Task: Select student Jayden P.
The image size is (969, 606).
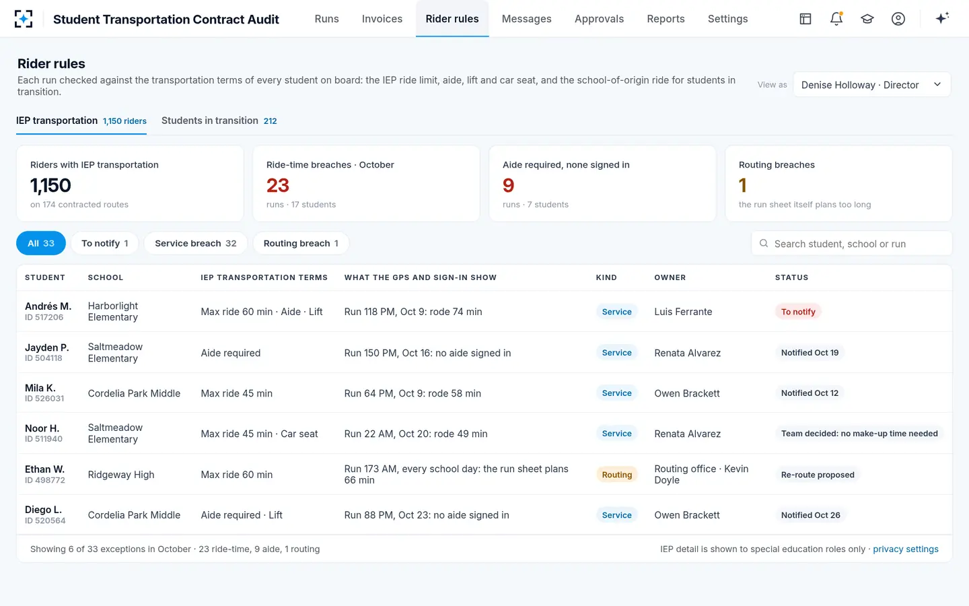Action: point(47,347)
